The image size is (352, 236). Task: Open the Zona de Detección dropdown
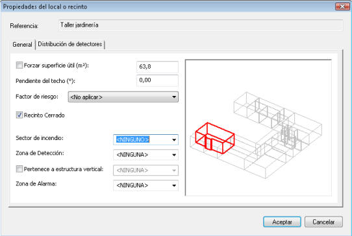coord(145,155)
